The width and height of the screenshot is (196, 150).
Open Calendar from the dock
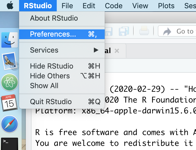coord(10,103)
